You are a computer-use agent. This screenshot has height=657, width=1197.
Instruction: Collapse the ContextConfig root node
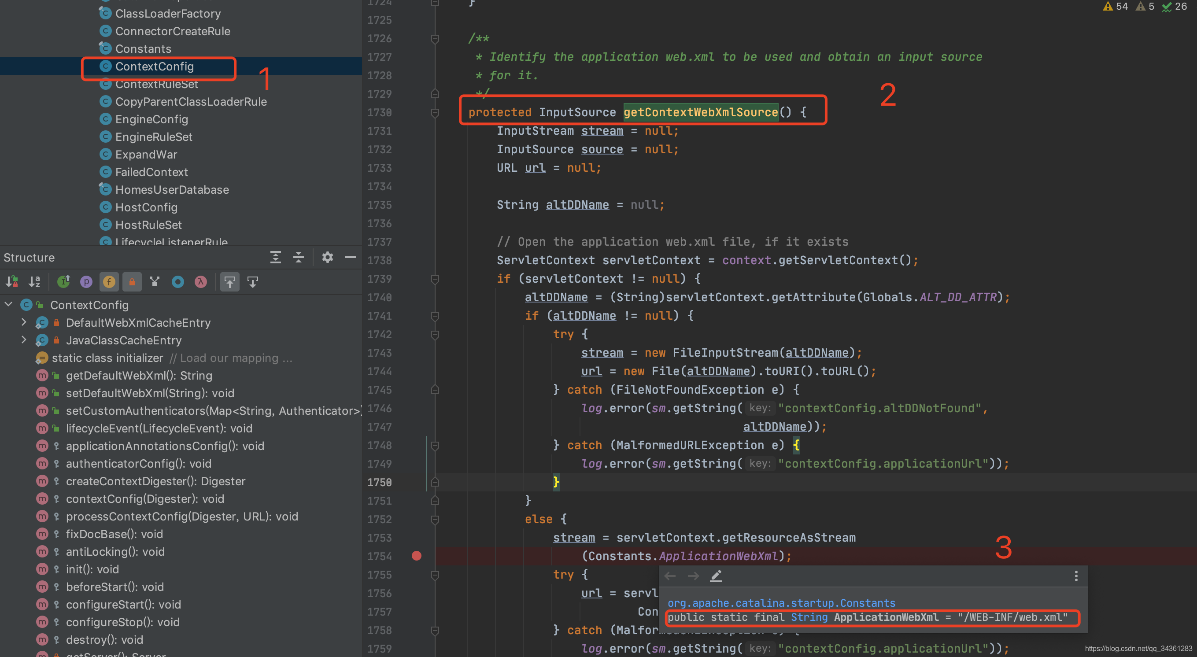[8, 305]
